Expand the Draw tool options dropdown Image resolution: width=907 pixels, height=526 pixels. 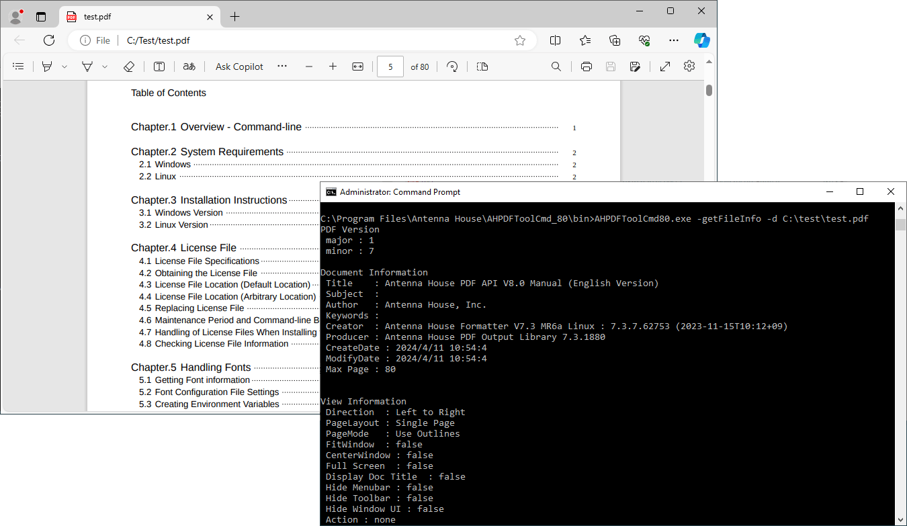pos(105,67)
